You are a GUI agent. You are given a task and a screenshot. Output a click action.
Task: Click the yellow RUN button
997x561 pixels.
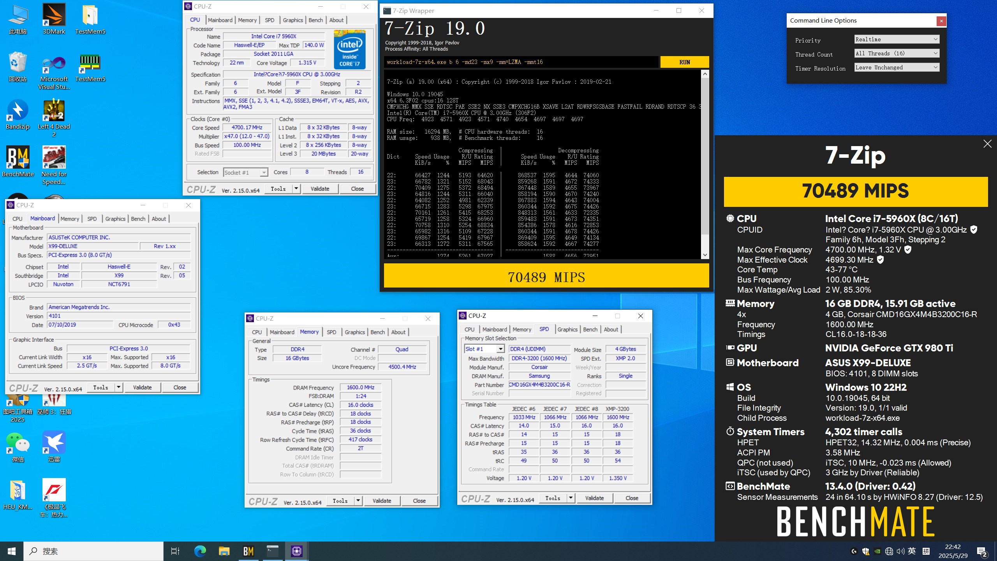click(x=684, y=62)
